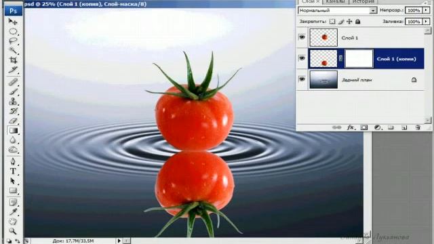Select the Eraser tool

(x=13, y=121)
